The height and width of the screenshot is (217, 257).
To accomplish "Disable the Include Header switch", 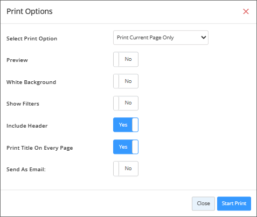I will [126, 125].
